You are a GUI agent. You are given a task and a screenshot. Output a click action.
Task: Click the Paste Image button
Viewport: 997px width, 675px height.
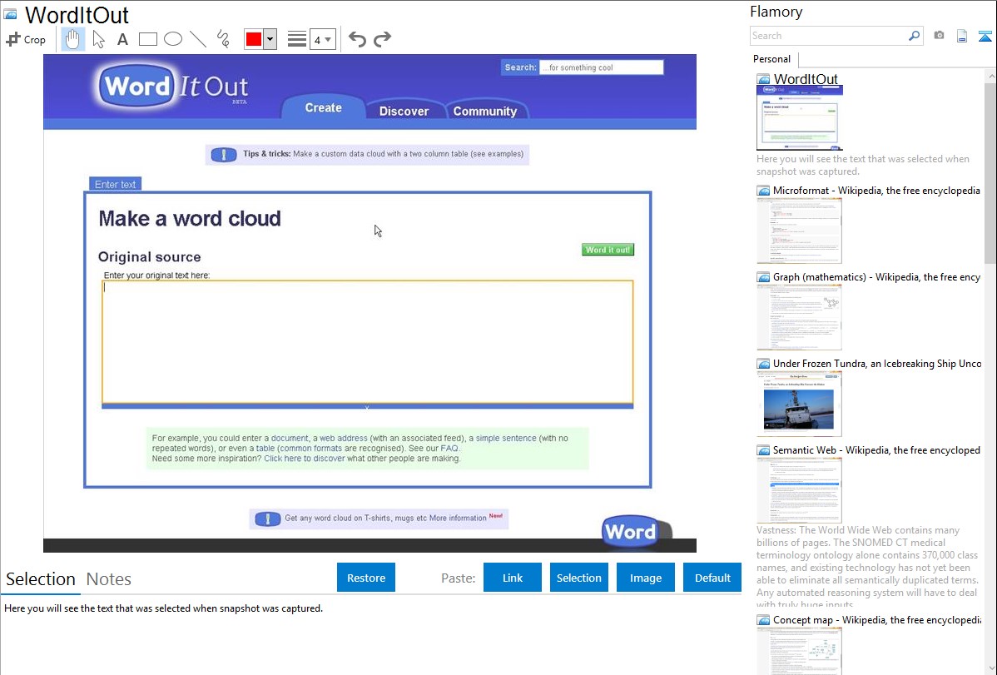coord(645,578)
